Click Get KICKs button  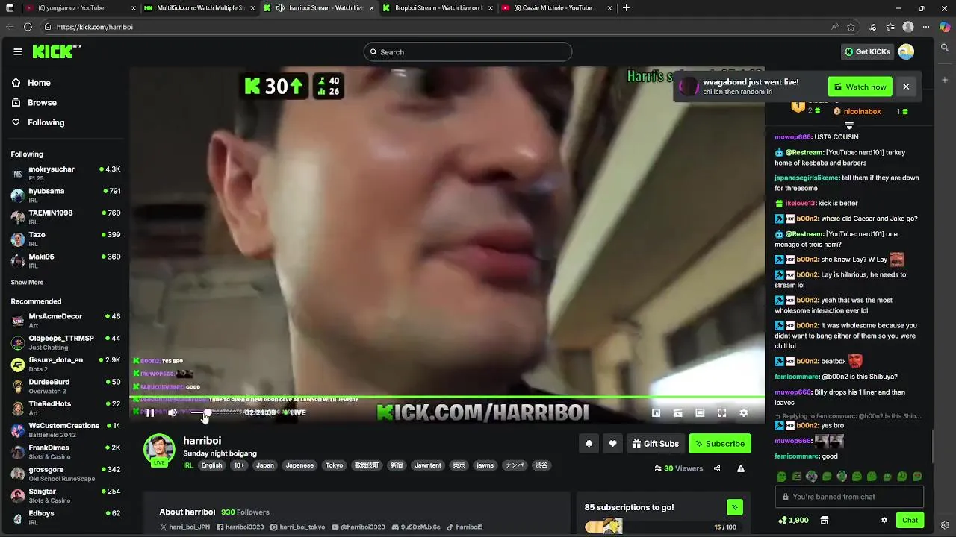867,51
